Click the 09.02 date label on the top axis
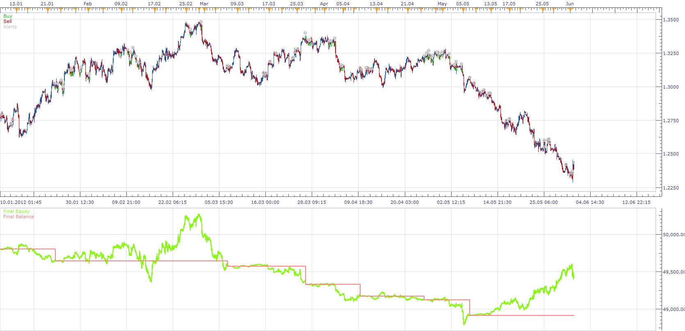 [121, 4]
